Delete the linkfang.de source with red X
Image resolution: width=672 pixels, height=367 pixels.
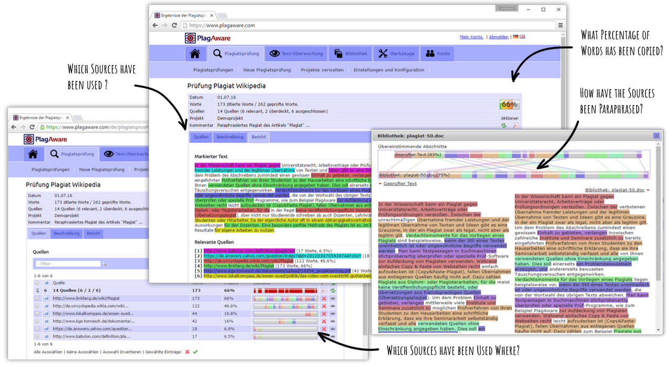pos(323,298)
